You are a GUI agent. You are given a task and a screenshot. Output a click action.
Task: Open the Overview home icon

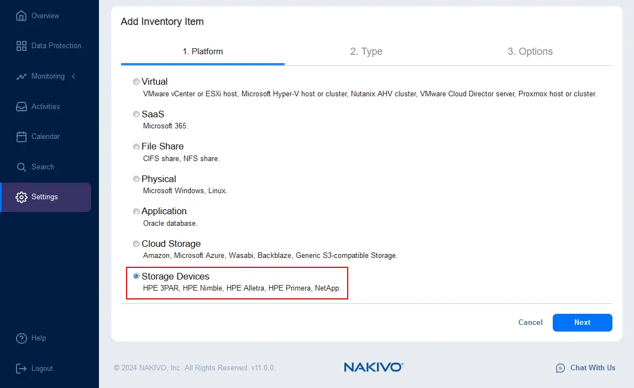point(21,15)
